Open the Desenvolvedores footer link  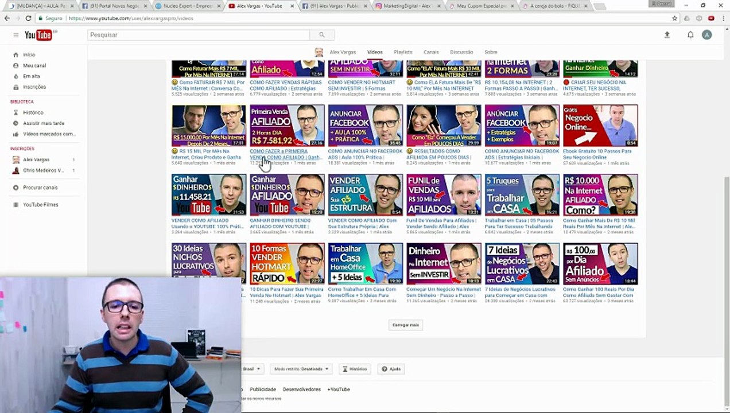(302, 389)
